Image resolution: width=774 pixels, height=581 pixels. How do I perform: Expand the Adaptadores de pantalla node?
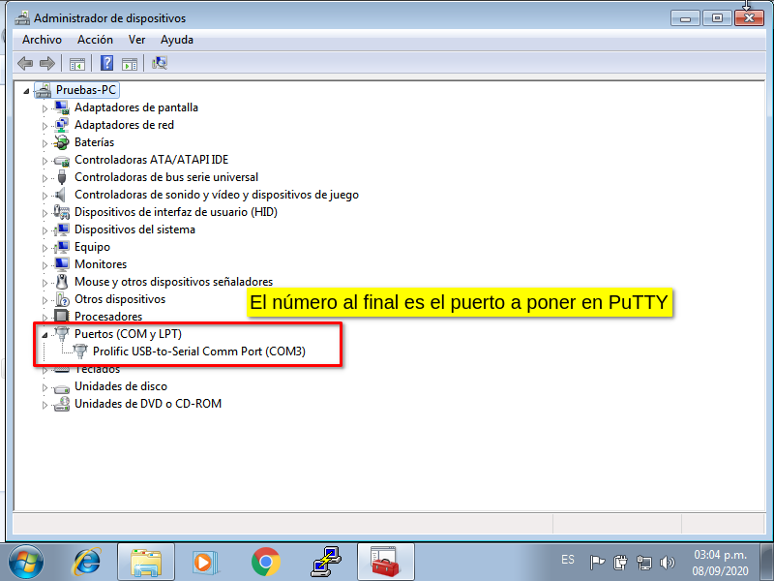(45, 108)
